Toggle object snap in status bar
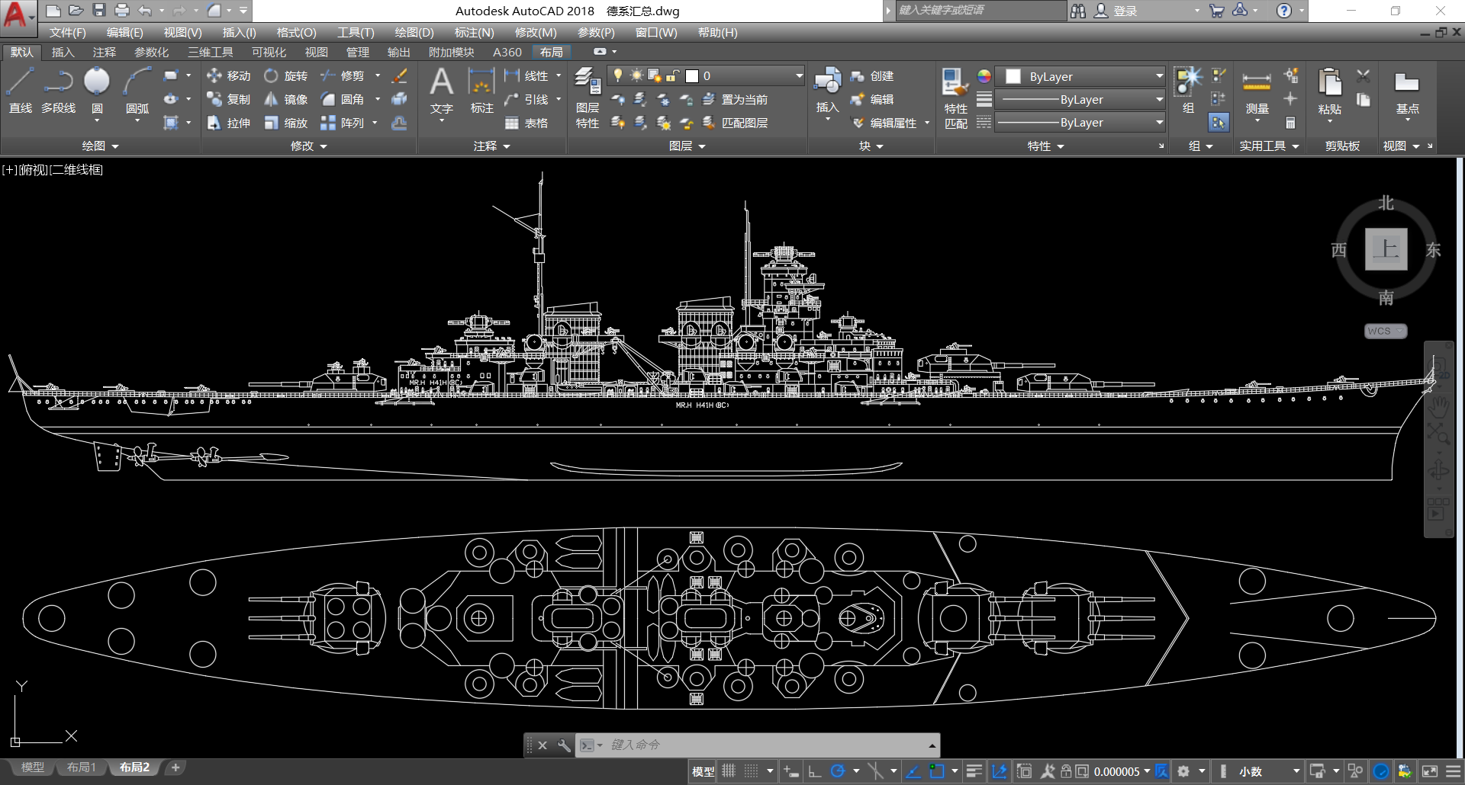 pos(937,771)
